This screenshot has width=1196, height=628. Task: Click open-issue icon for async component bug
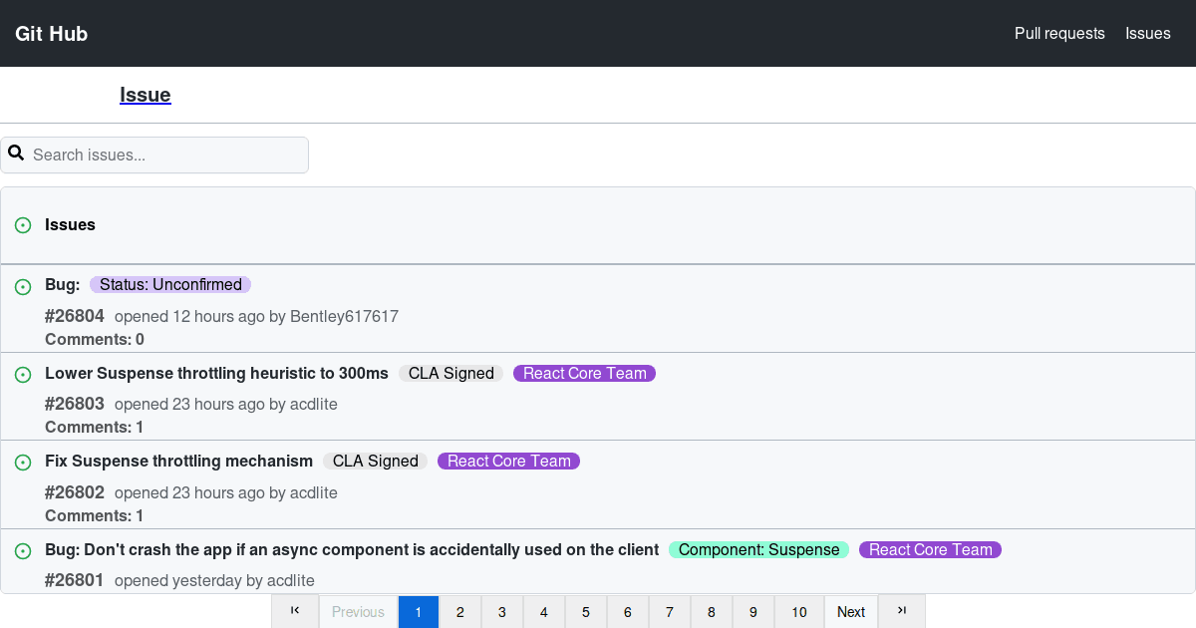pos(23,551)
